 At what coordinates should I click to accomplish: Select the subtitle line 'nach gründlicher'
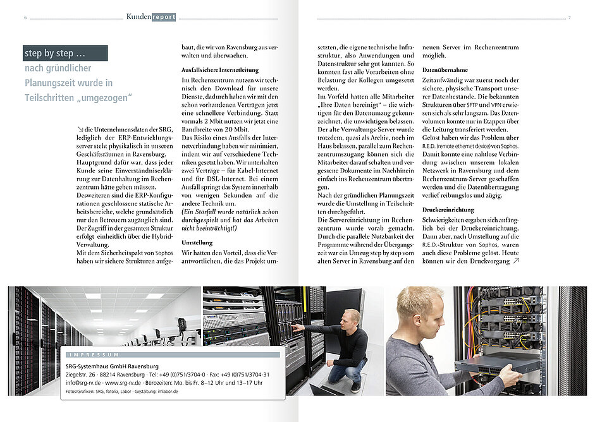58,68
